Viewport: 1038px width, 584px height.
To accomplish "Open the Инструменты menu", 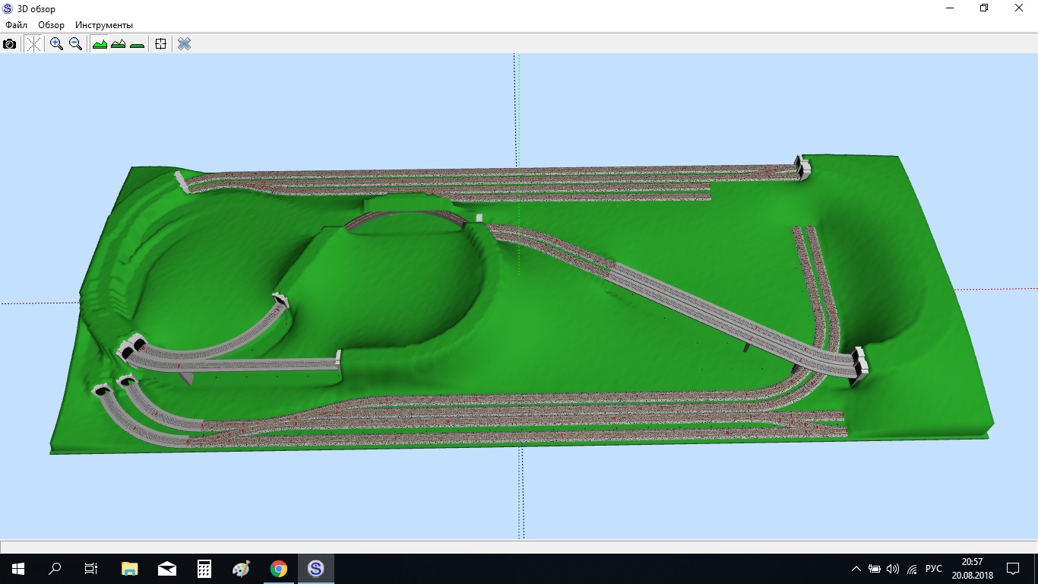I will pos(103,25).
